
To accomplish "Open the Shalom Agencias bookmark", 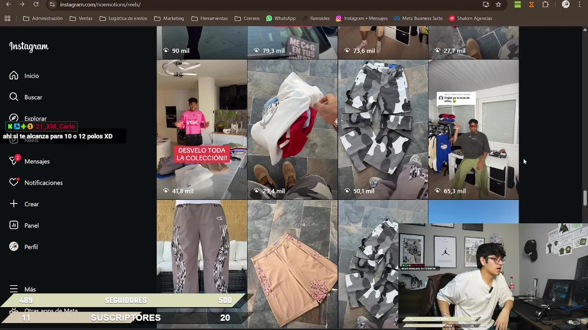I will pos(470,18).
